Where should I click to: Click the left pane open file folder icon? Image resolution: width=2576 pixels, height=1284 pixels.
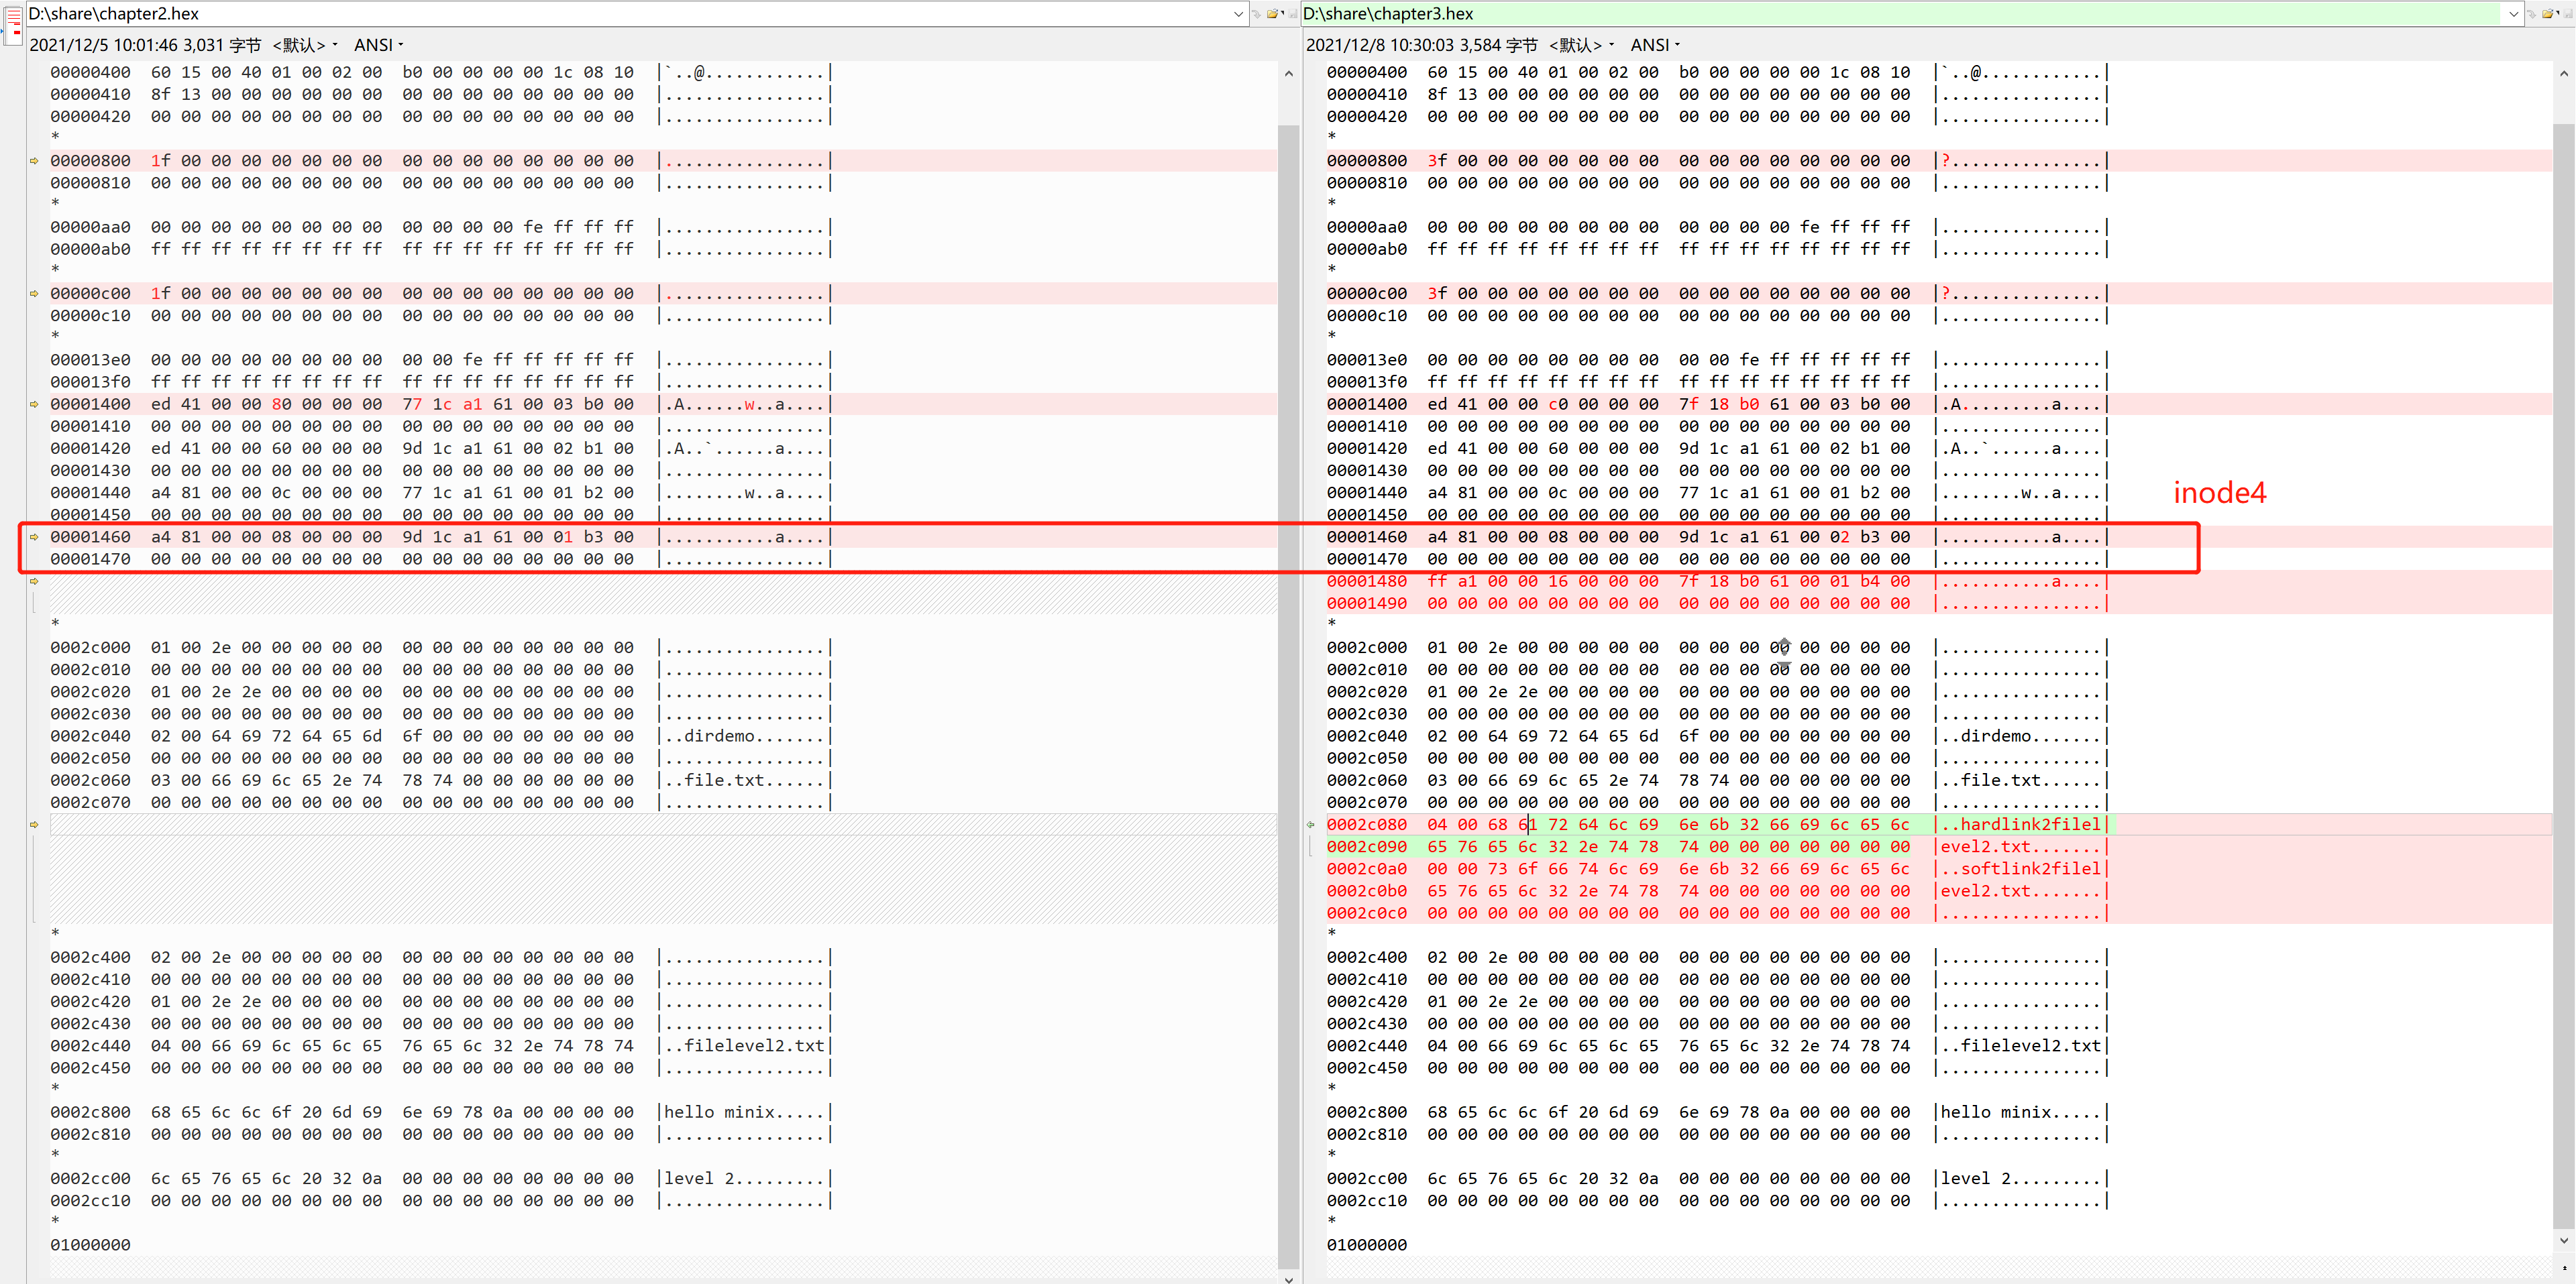[1274, 14]
